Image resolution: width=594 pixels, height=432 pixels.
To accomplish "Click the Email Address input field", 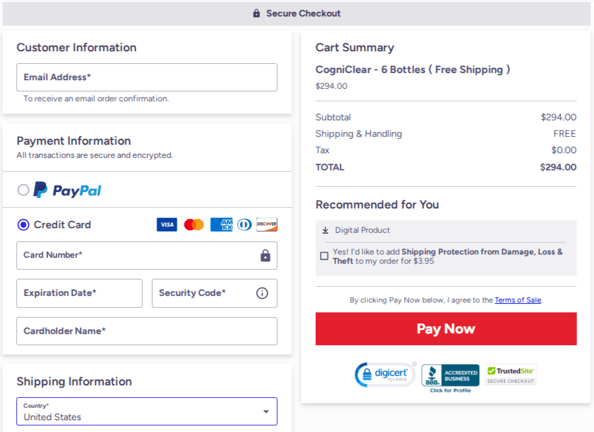I will 146,77.
